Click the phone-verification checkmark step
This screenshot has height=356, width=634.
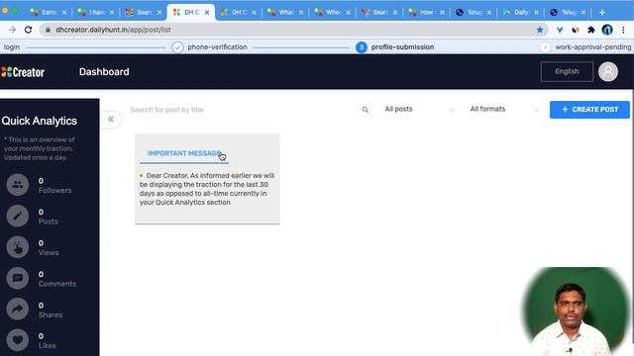click(177, 47)
